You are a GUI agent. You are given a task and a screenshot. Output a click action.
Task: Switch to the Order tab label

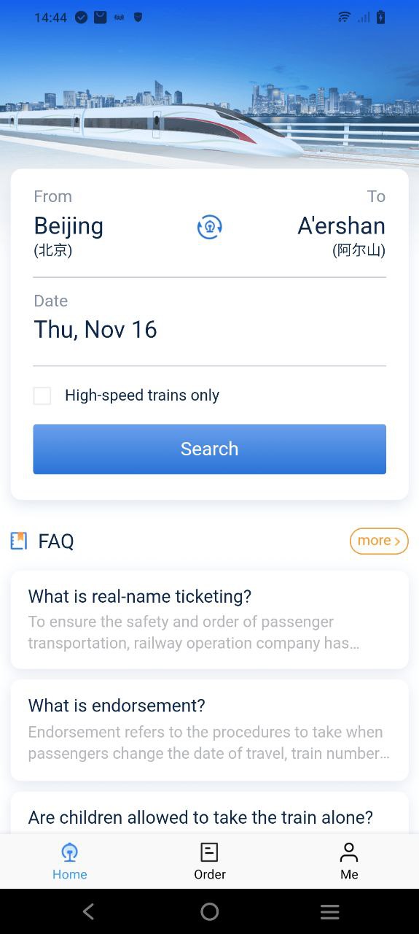point(210,874)
